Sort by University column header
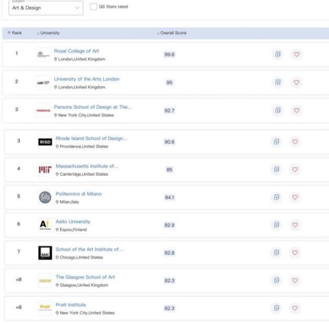Image resolution: width=329 pixels, height=324 pixels. (48, 33)
